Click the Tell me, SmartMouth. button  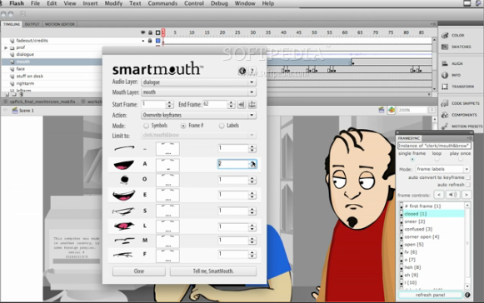213,271
